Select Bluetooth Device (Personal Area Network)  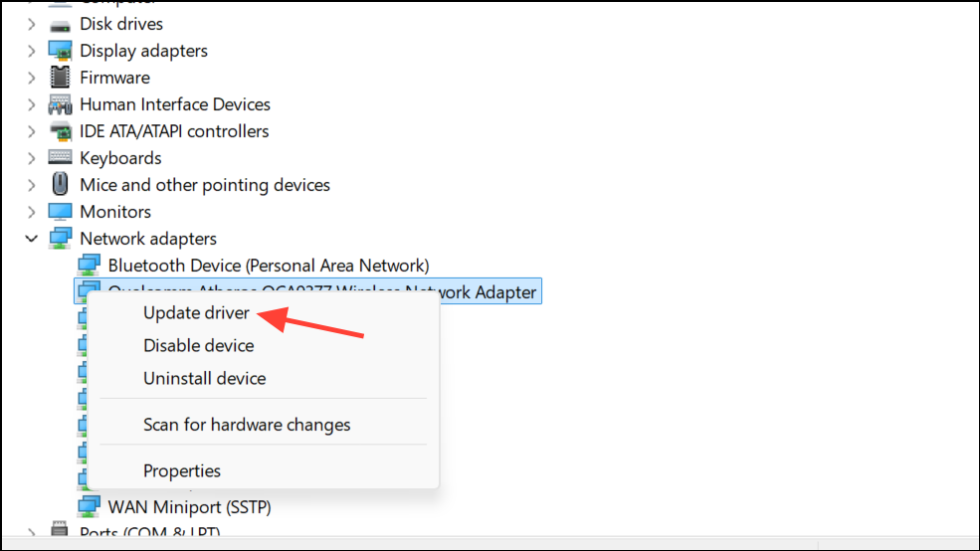click(268, 266)
